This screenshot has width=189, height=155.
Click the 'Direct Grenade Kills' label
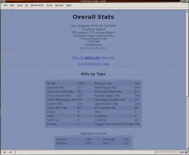coord(60,91)
